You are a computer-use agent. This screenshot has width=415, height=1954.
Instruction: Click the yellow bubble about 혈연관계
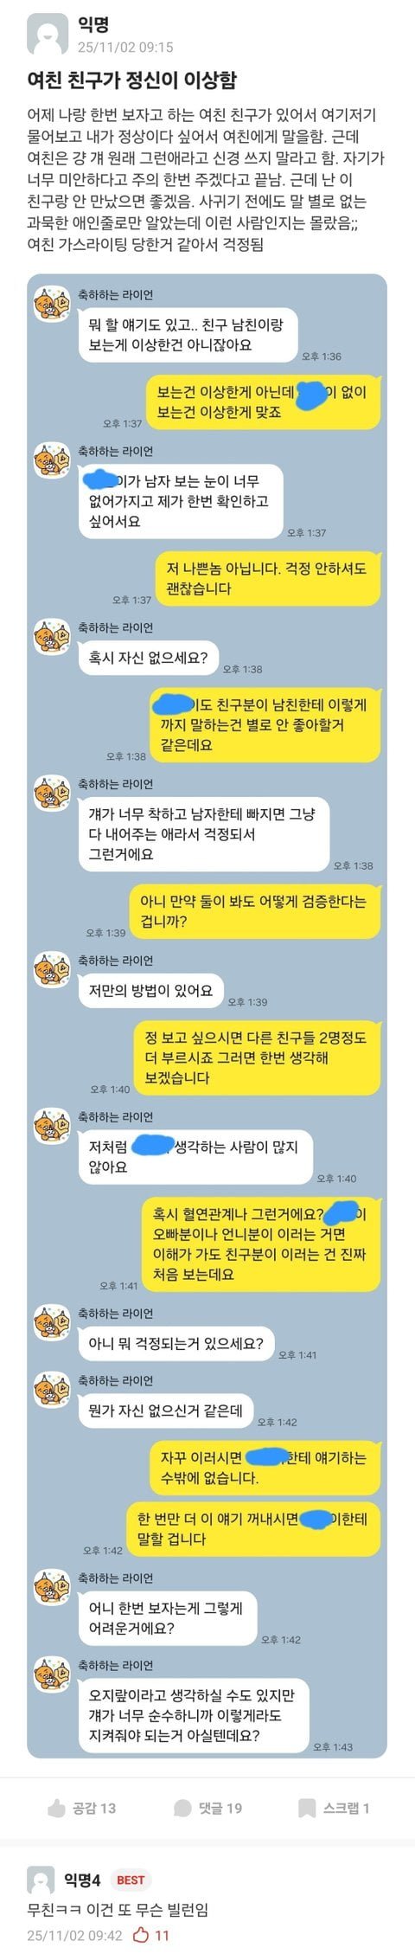[260, 1244]
